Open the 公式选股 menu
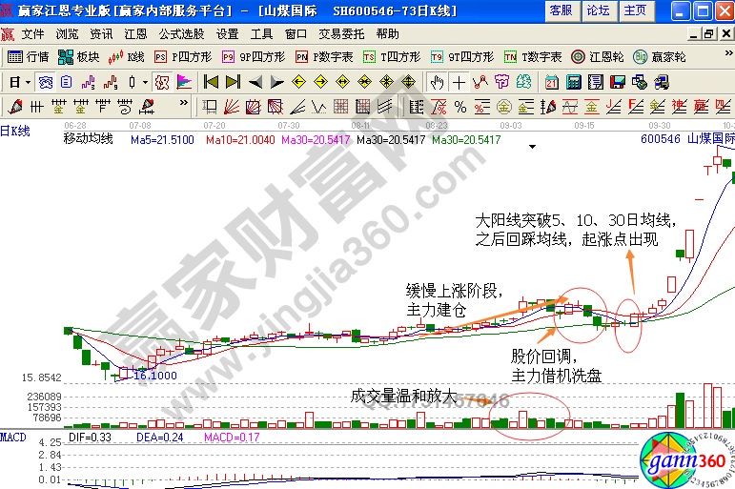The height and width of the screenshot is (489, 735). coord(181,33)
